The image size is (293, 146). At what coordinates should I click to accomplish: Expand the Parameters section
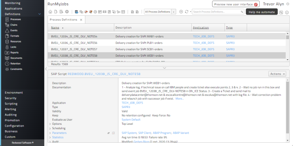[50, 133]
